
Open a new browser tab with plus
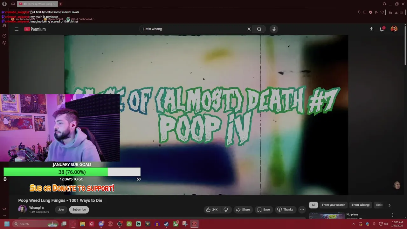point(60,4)
